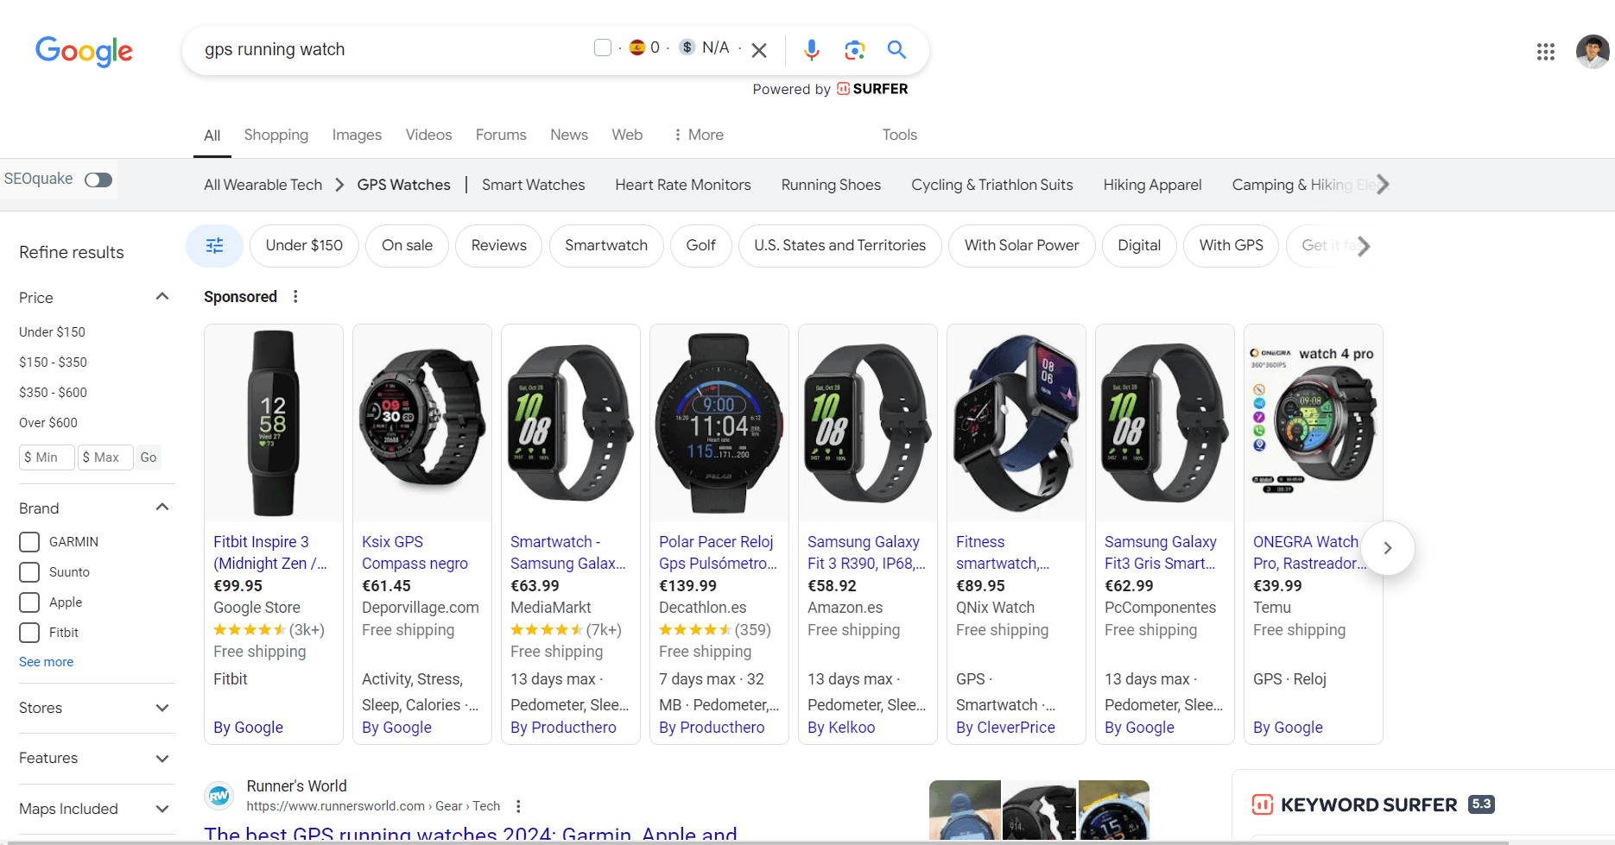Open the Sponsored section options menu

295,297
